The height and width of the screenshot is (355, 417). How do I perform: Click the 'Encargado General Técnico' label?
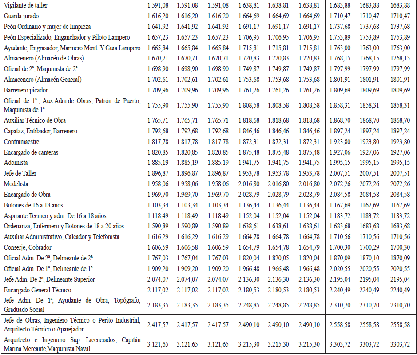37,290
